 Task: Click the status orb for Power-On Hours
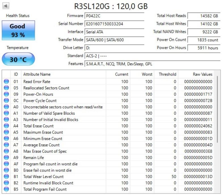point(6,94)
